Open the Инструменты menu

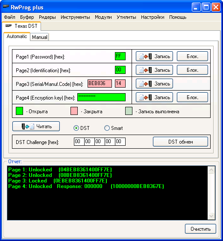coord(75,17)
